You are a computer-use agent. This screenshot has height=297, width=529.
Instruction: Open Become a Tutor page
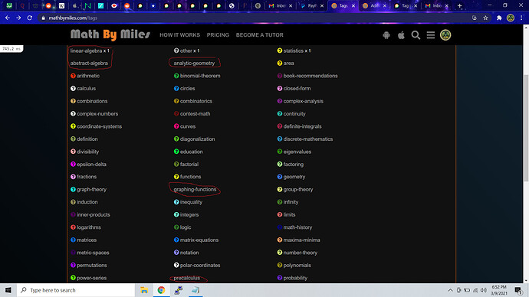259,35
